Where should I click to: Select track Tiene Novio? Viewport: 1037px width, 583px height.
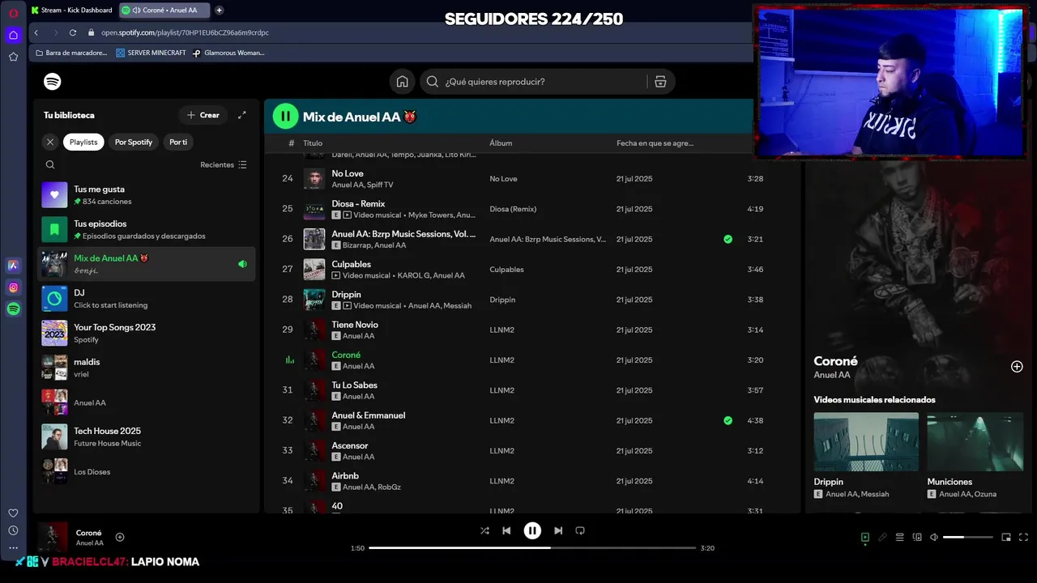355,325
